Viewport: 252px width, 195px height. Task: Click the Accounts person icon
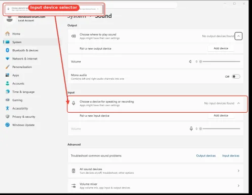point(8,83)
